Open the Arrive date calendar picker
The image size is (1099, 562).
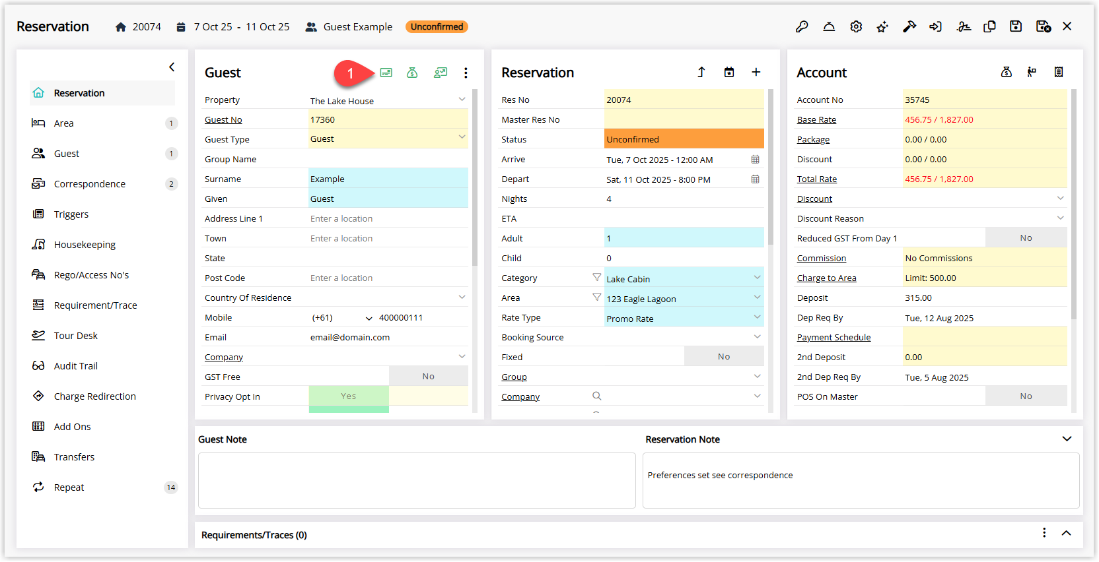[x=755, y=160]
